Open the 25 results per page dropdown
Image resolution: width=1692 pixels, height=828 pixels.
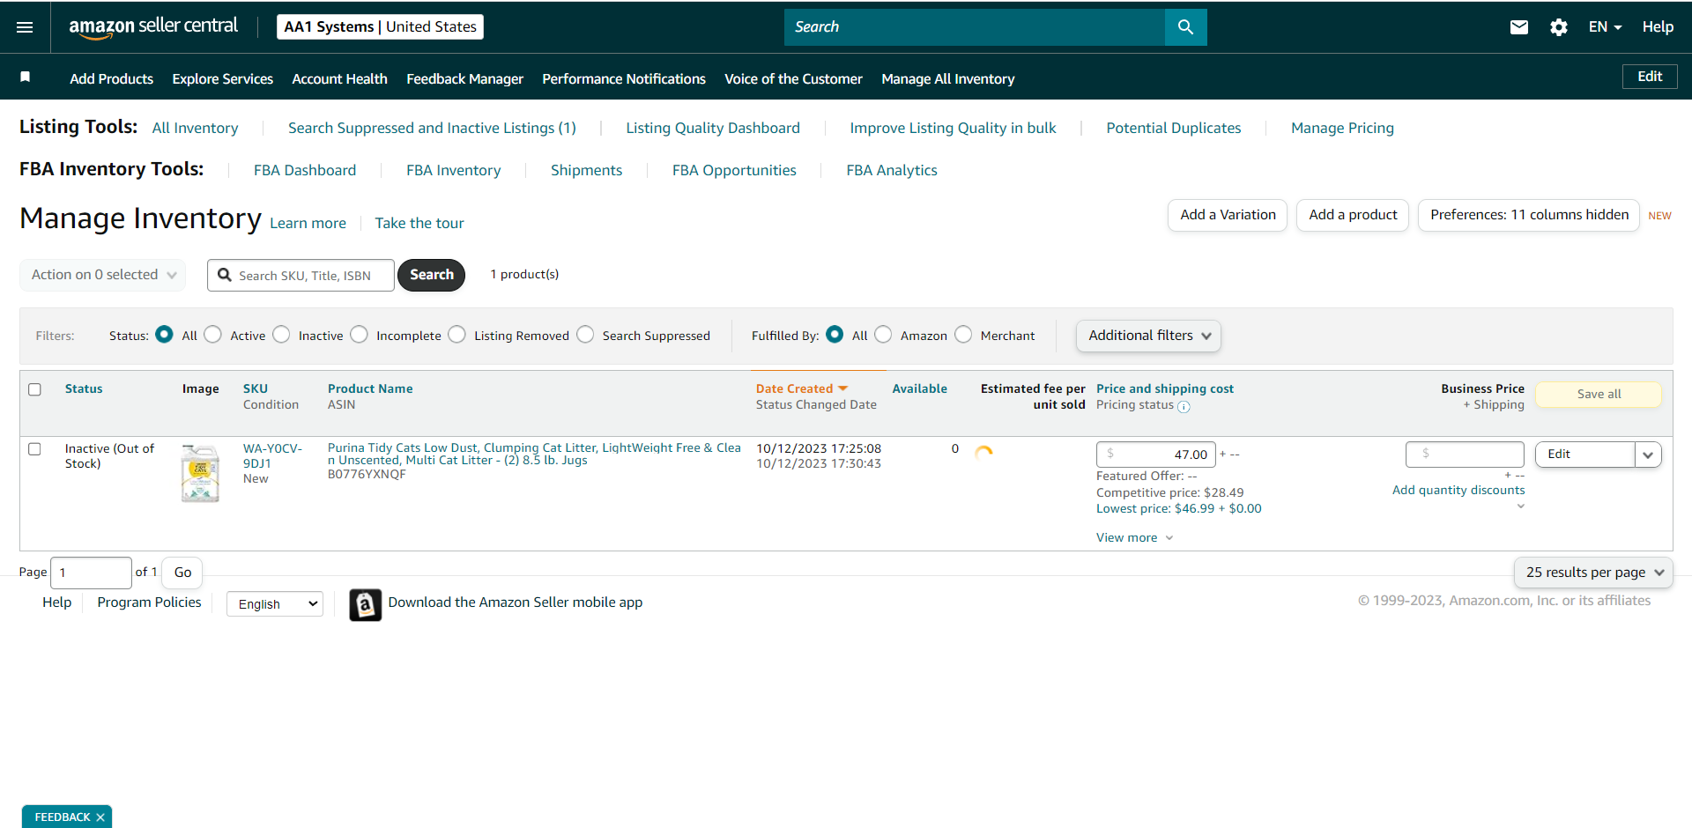click(1593, 573)
